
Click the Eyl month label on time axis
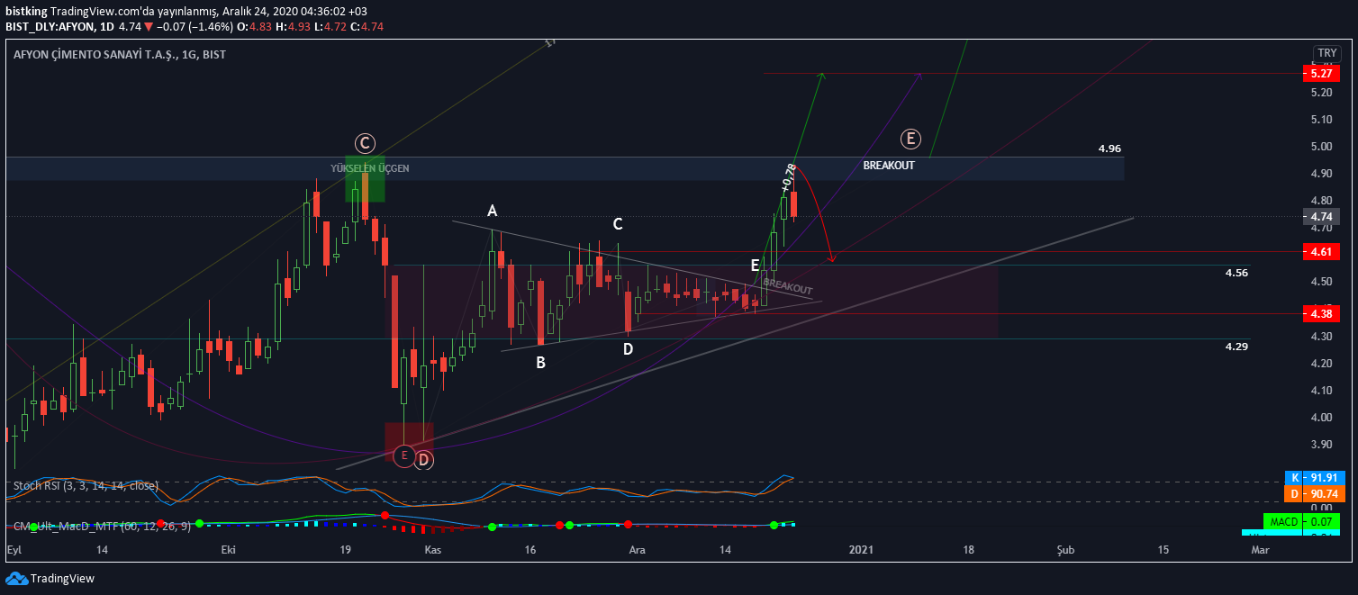14,549
